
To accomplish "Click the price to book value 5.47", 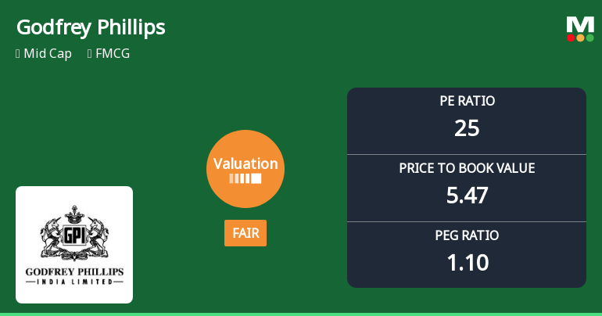I will [x=467, y=196].
